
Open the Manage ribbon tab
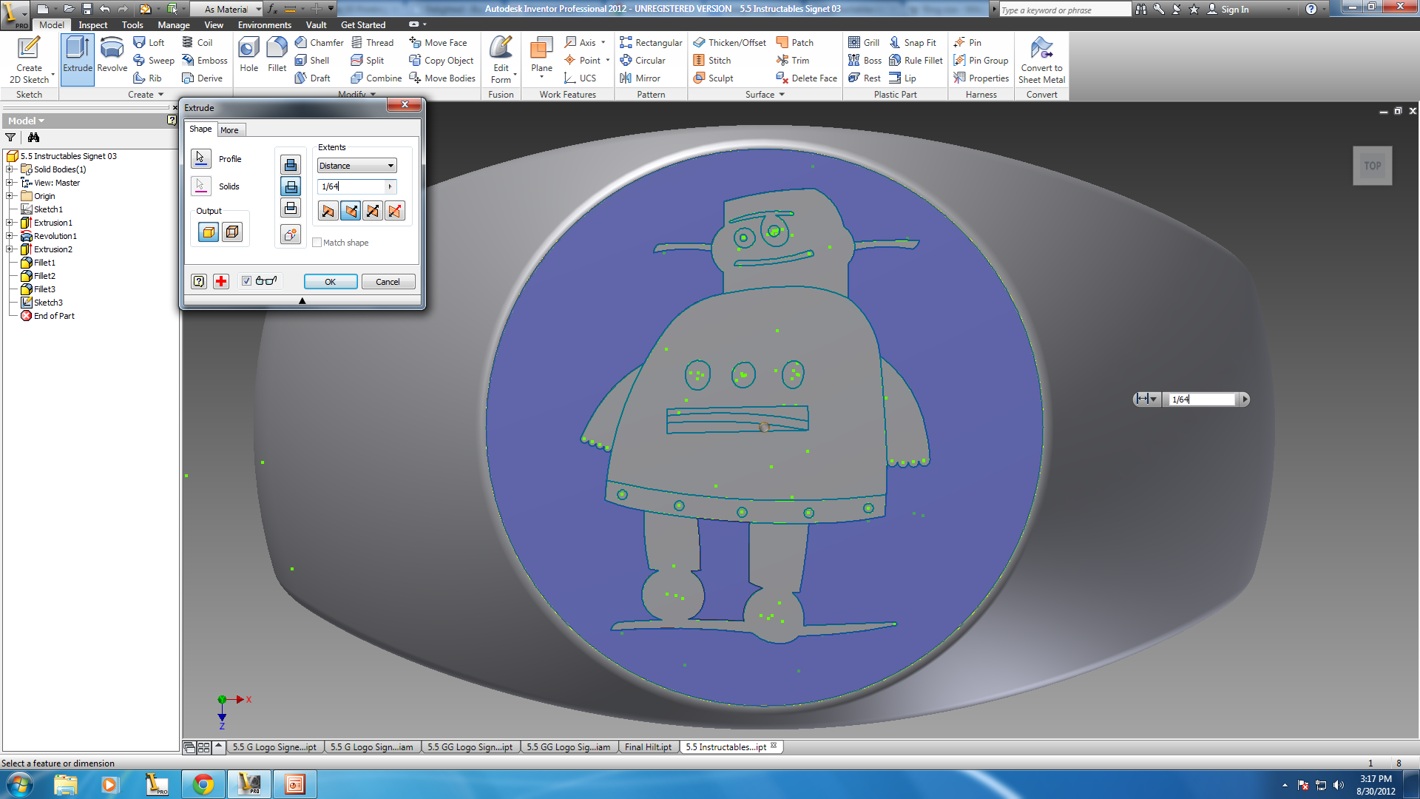[174, 25]
